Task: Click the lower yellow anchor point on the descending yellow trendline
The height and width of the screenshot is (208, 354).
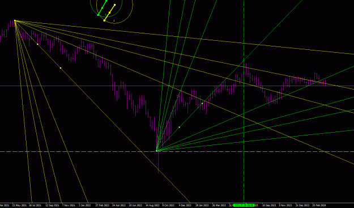Action: 61,68
